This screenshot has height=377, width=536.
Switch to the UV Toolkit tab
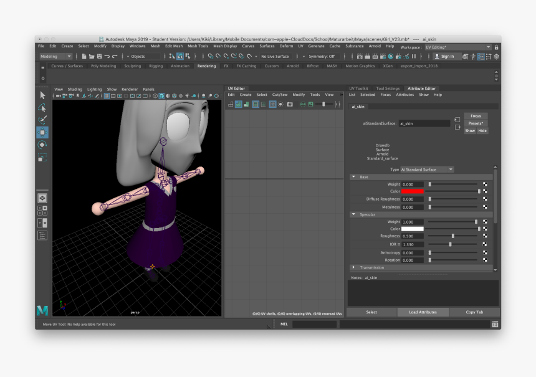[359, 88]
